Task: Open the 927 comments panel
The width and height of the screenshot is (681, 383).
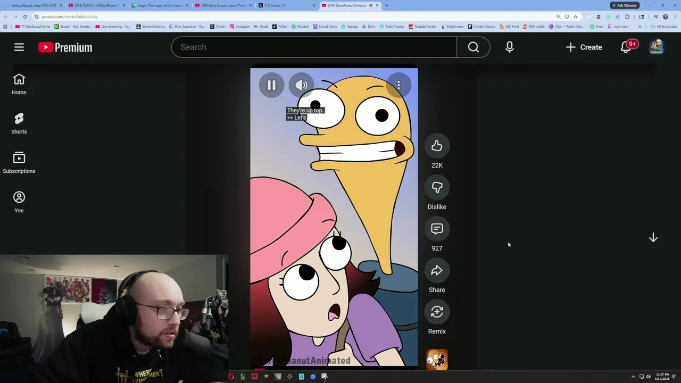Action: tap(437, 229)
